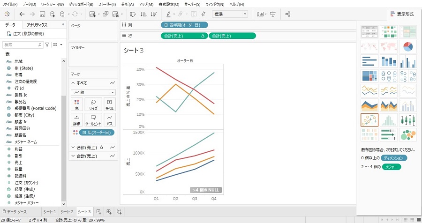
Task: Open the mark type 線 dropdown
Action: coord(93,92)
